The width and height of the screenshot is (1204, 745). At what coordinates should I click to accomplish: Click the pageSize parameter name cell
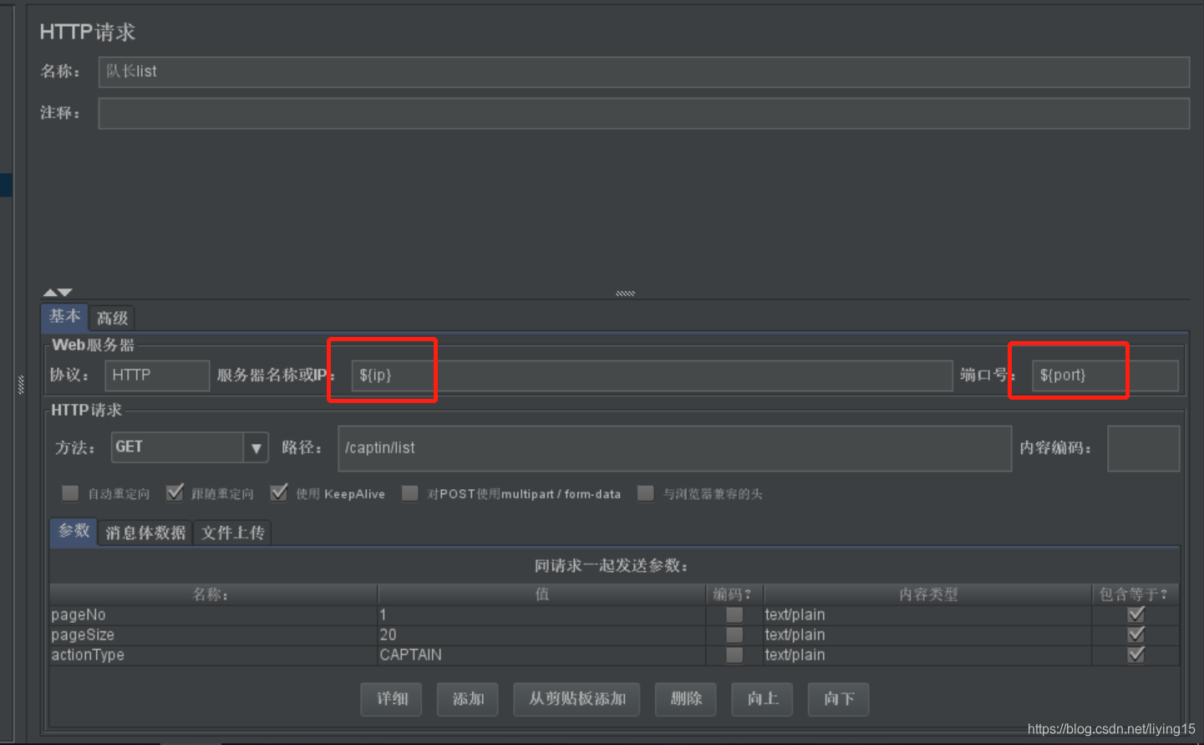pyautogui.click(x=213, y=635)
